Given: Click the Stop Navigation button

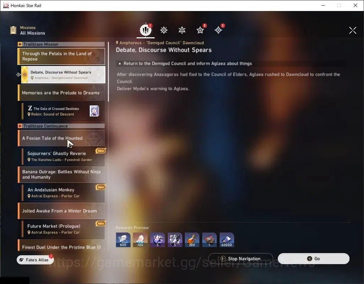Looking at the screenshot, I should click(x=241, y=258).
